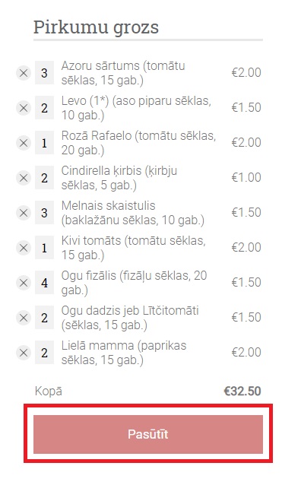Open Kivi tomāts product name
The width and height of the screenshot is (282, 485).
tap(133, 248)
